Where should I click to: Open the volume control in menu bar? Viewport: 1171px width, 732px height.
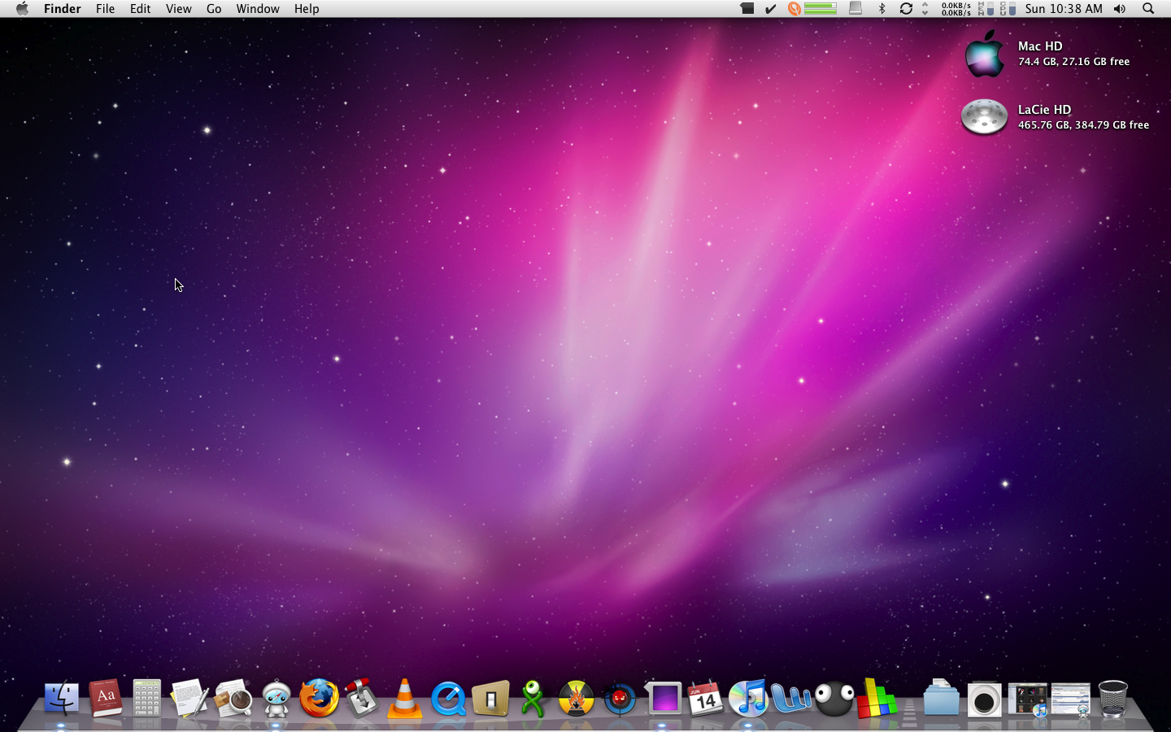click(1120, 9)
